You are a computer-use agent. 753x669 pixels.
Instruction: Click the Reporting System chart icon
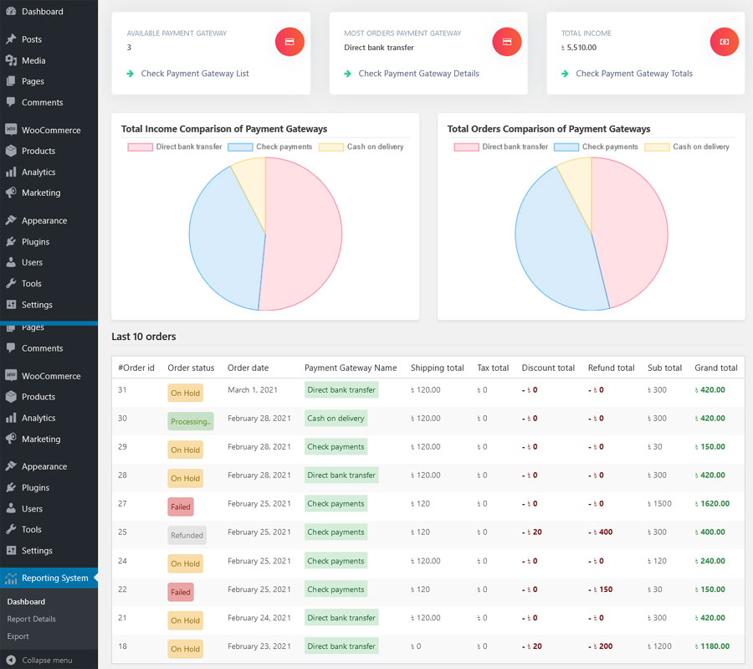11,579
